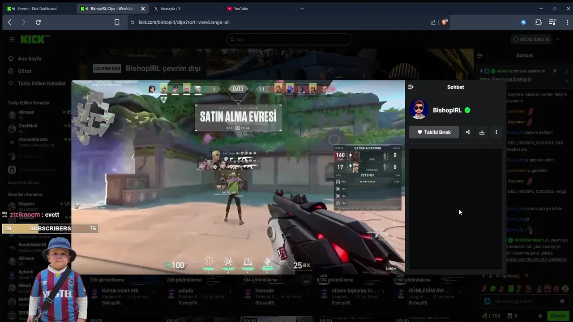Open the kick.com/bounty link in chat
This screenshot has height=322, width=573.
click(x=537, y=259)
